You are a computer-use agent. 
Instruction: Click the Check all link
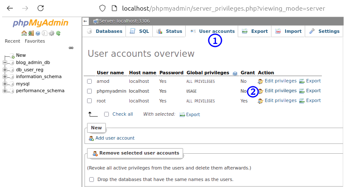point(122,114)
